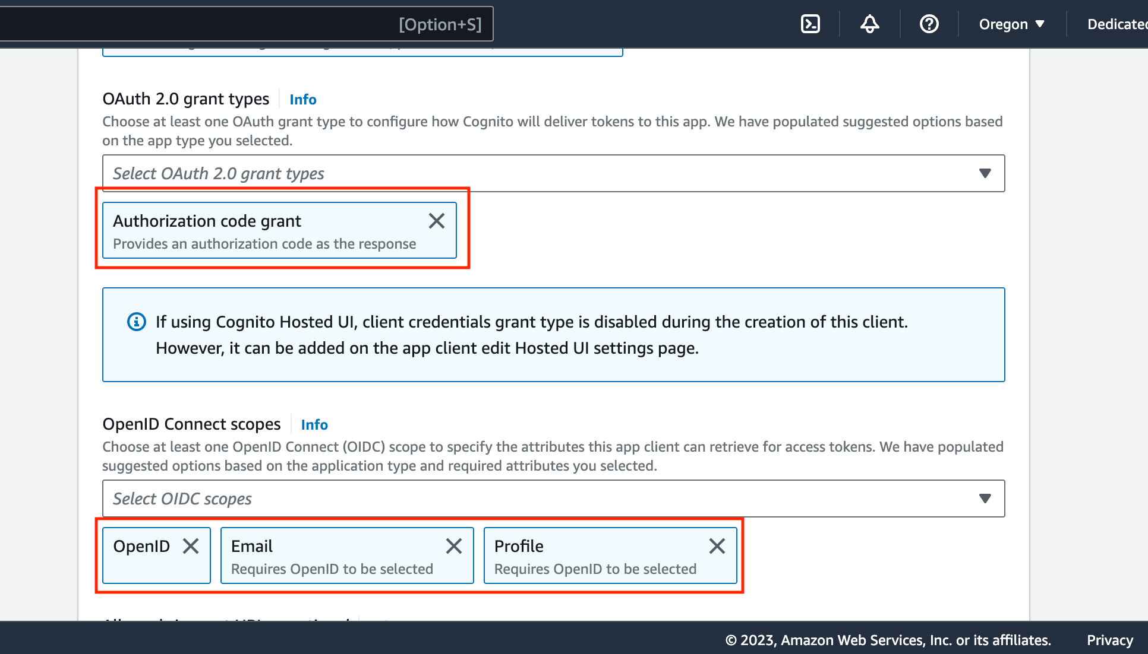Remove the OpenID scope

click(191, 545)
